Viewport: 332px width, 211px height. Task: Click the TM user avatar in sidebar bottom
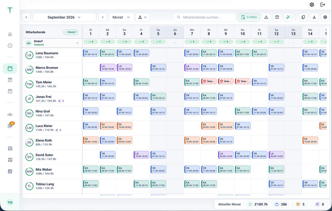coord(10,202)
